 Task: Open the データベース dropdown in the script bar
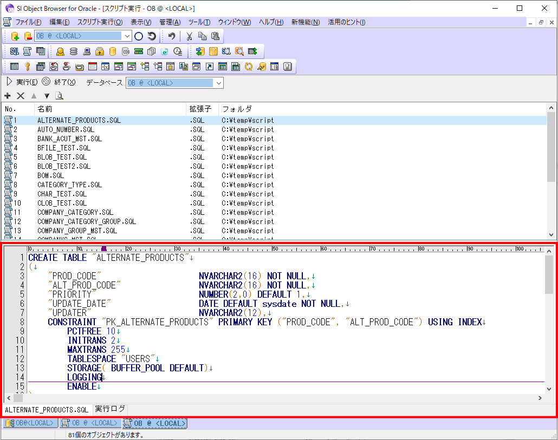tap(218, 82)
